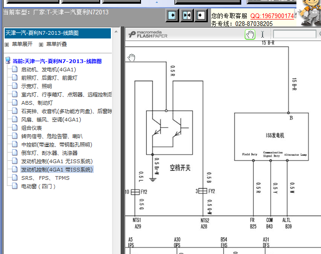Click page icon next to 风扇、暖风、空调

pyautogui.click(x=14, y=119)
